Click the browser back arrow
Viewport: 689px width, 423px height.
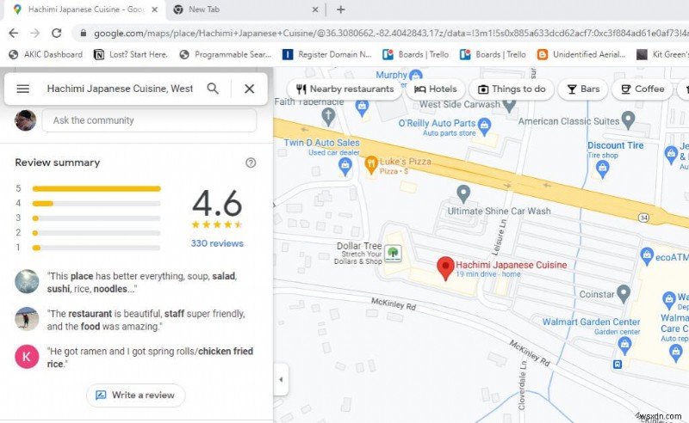(14, 33)
